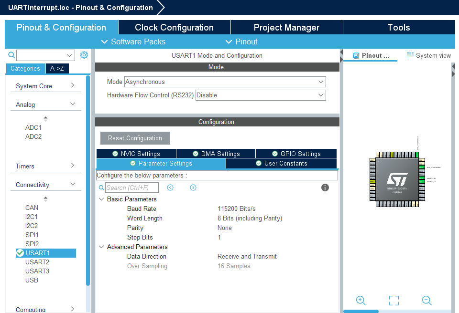
Task: Zoom in on the chip pinout
Action: pyautogui.click(x=361, y=301)
